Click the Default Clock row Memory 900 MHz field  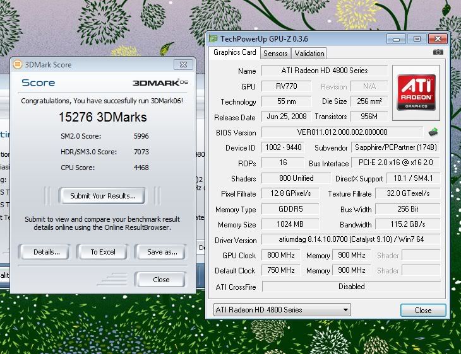351,270
